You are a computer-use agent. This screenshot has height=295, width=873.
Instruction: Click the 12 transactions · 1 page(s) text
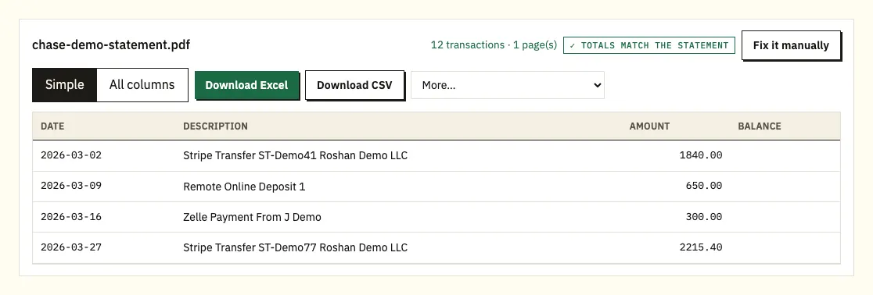coord(494,45)
